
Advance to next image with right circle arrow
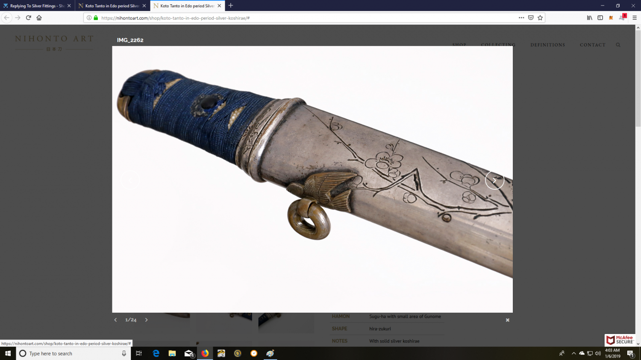(494, 180)
